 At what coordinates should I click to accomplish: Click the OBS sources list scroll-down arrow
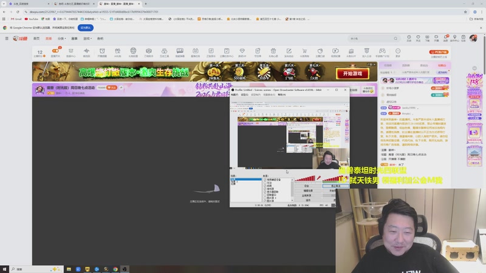click(292, 200)
